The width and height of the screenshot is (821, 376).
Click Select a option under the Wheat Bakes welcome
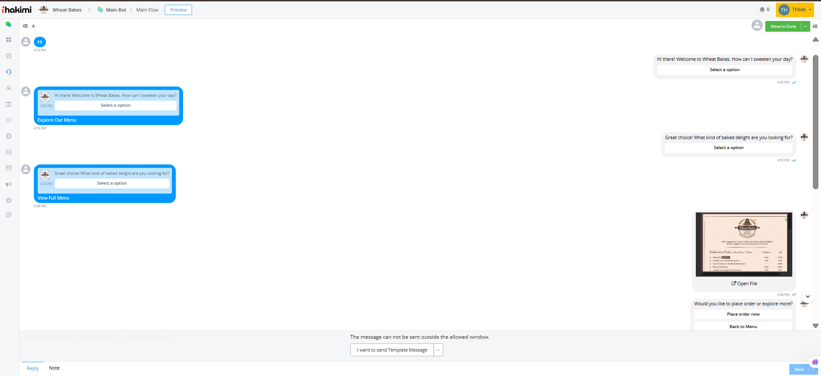[725, 70]
